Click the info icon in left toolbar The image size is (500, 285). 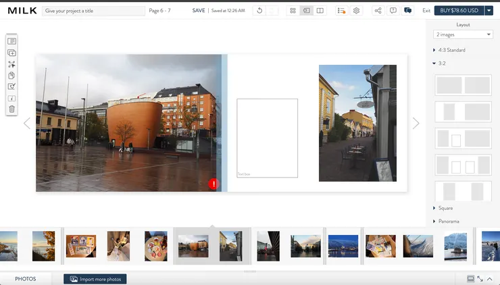pyautogui.click(x=11, y=98)
